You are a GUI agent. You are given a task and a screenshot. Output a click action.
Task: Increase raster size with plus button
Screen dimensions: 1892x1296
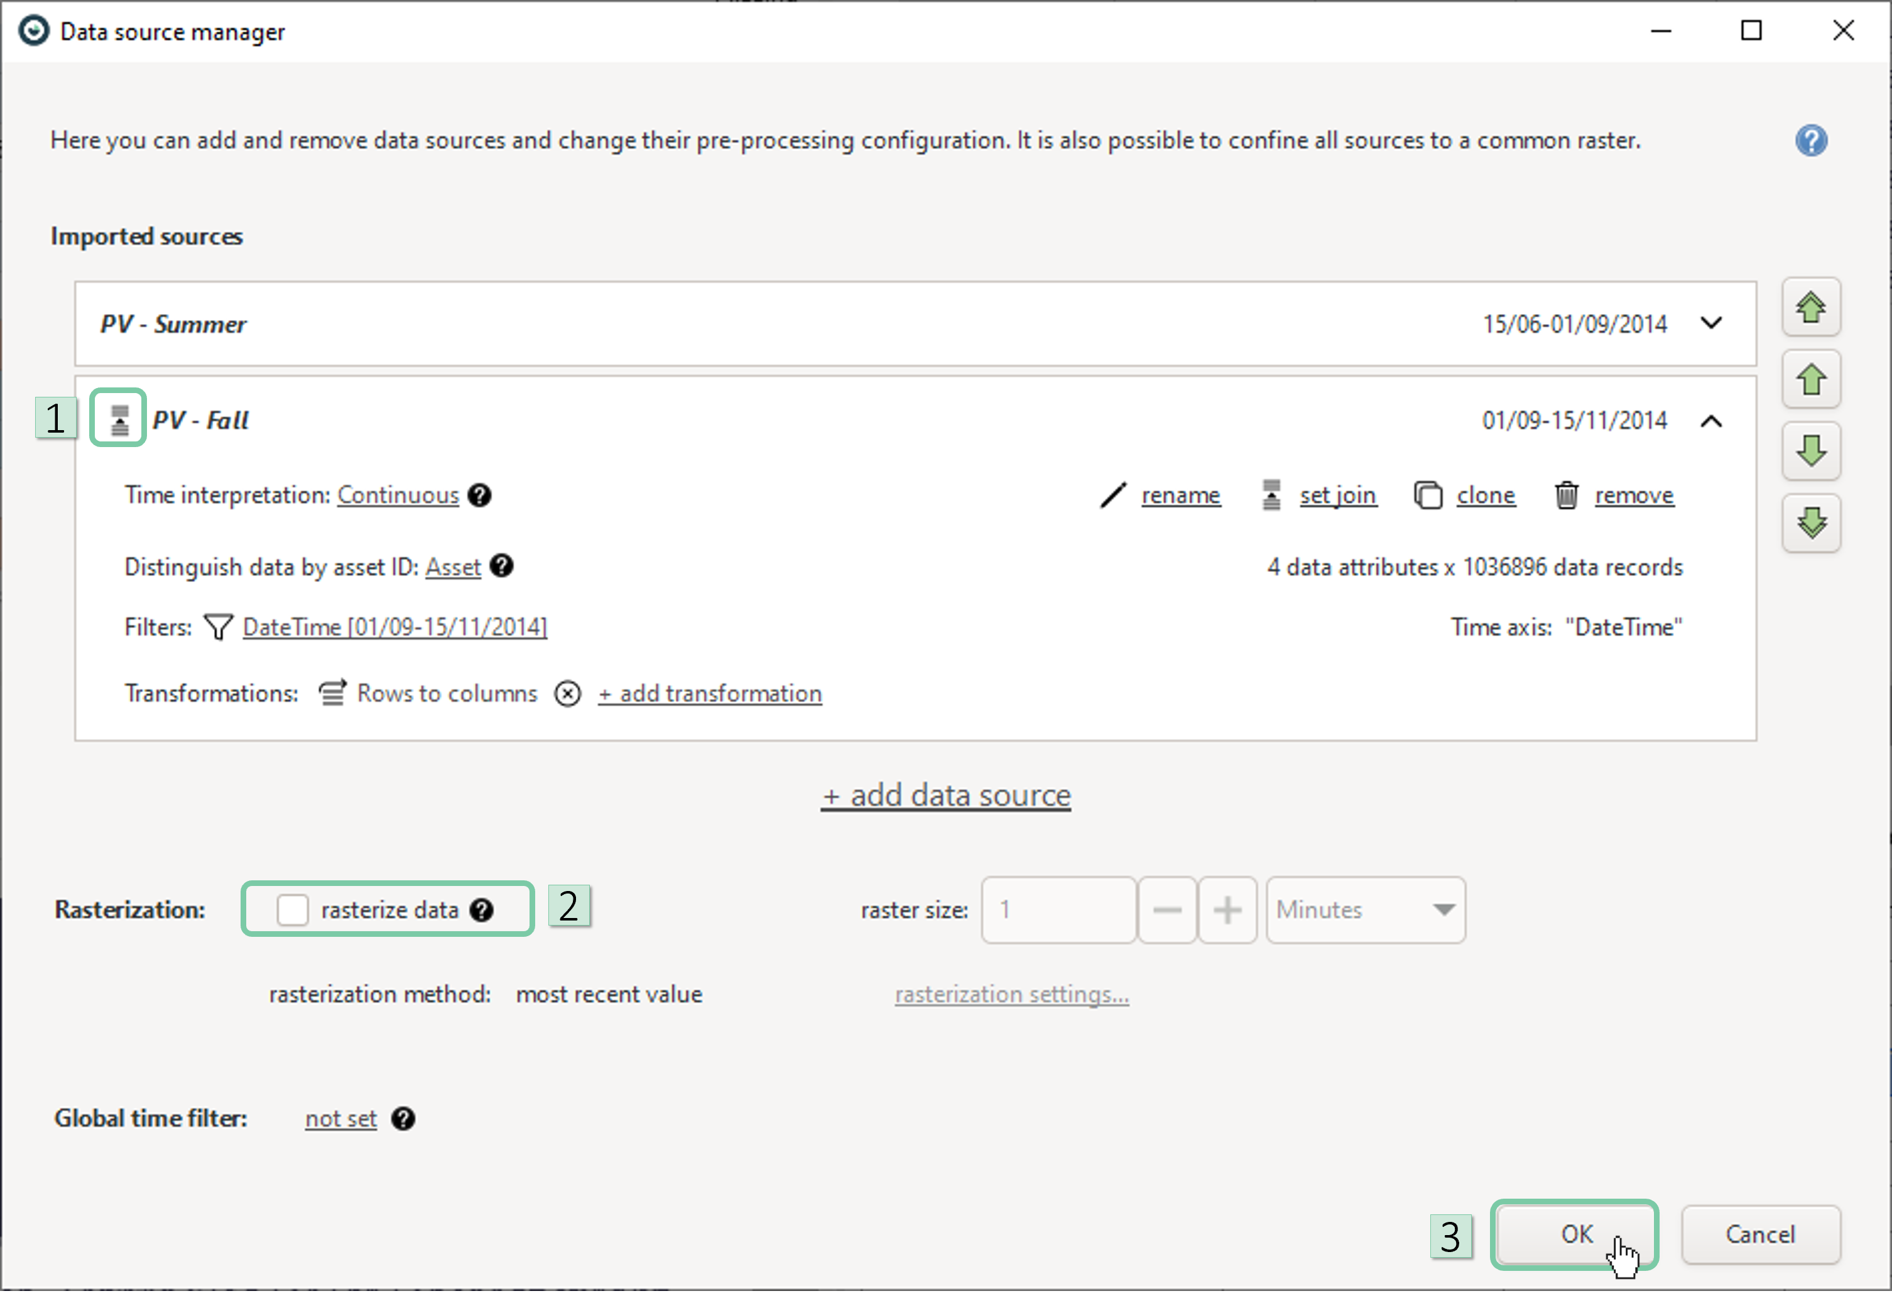[1227, 910]
